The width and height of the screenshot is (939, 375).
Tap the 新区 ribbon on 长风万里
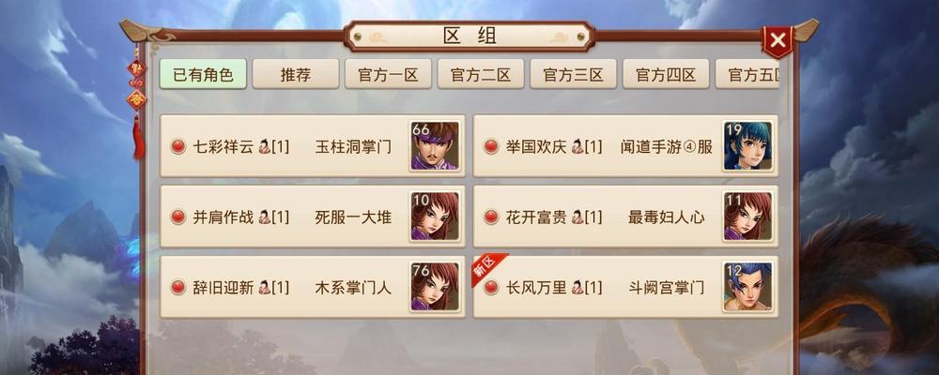click(486, 268)
